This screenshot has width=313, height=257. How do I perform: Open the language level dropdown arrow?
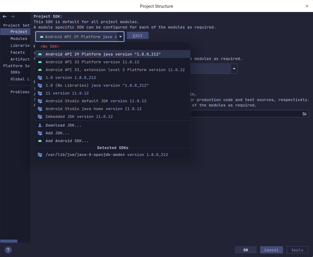tap(234, 69)
